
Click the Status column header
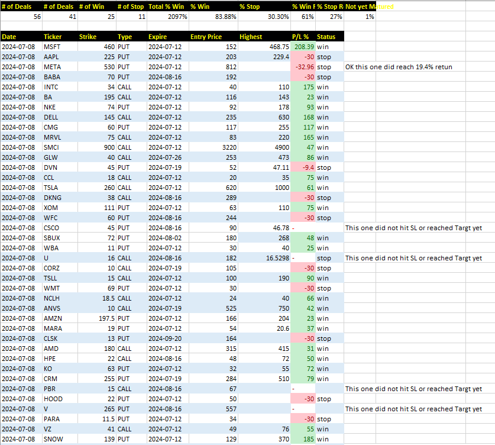329,37
